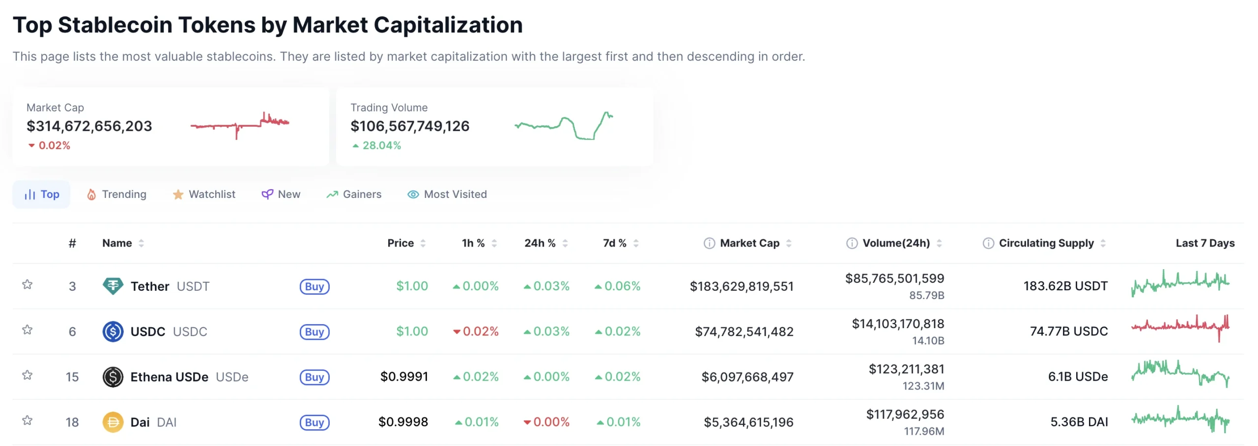
Task: Toggle the USDC row watchlist star
Action: 28,330
